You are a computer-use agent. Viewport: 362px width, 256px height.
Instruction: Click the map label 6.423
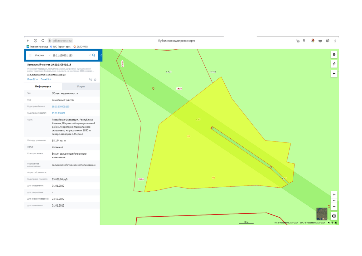pos(169,71)
